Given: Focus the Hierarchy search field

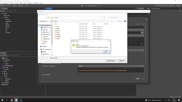Looking at the screenshot, I should pyautogui.click(x=21, y=11).
